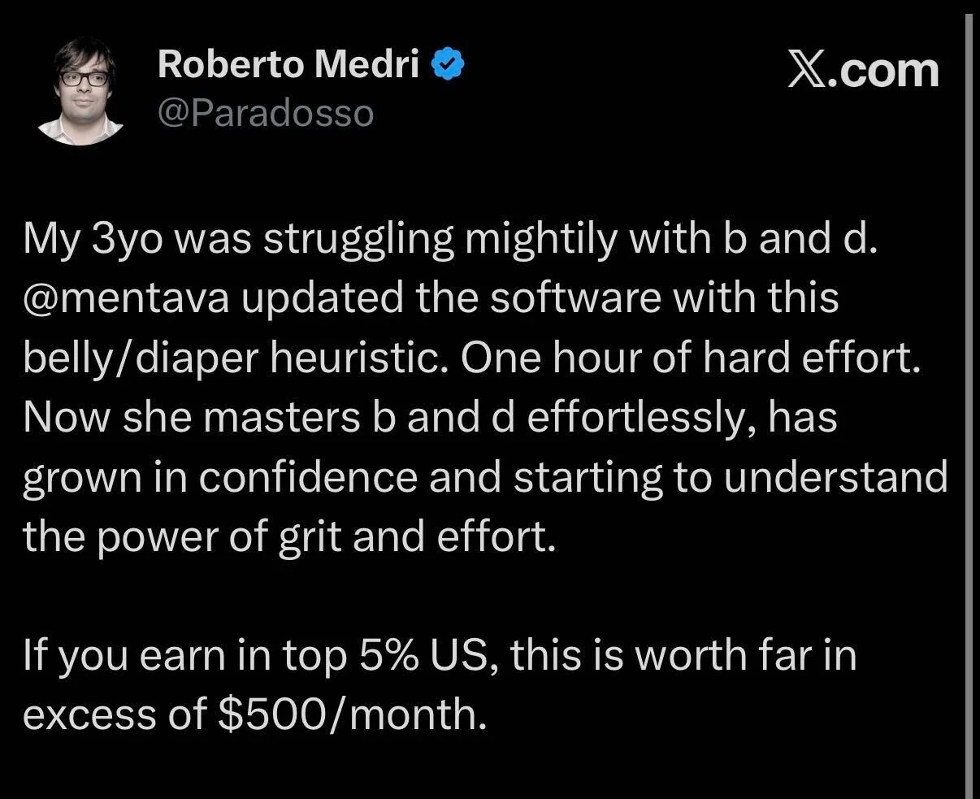The width and height of the screenshot is (980, 799).
Task: Click the blue verified checkmark badge
Action: [447, 64]
